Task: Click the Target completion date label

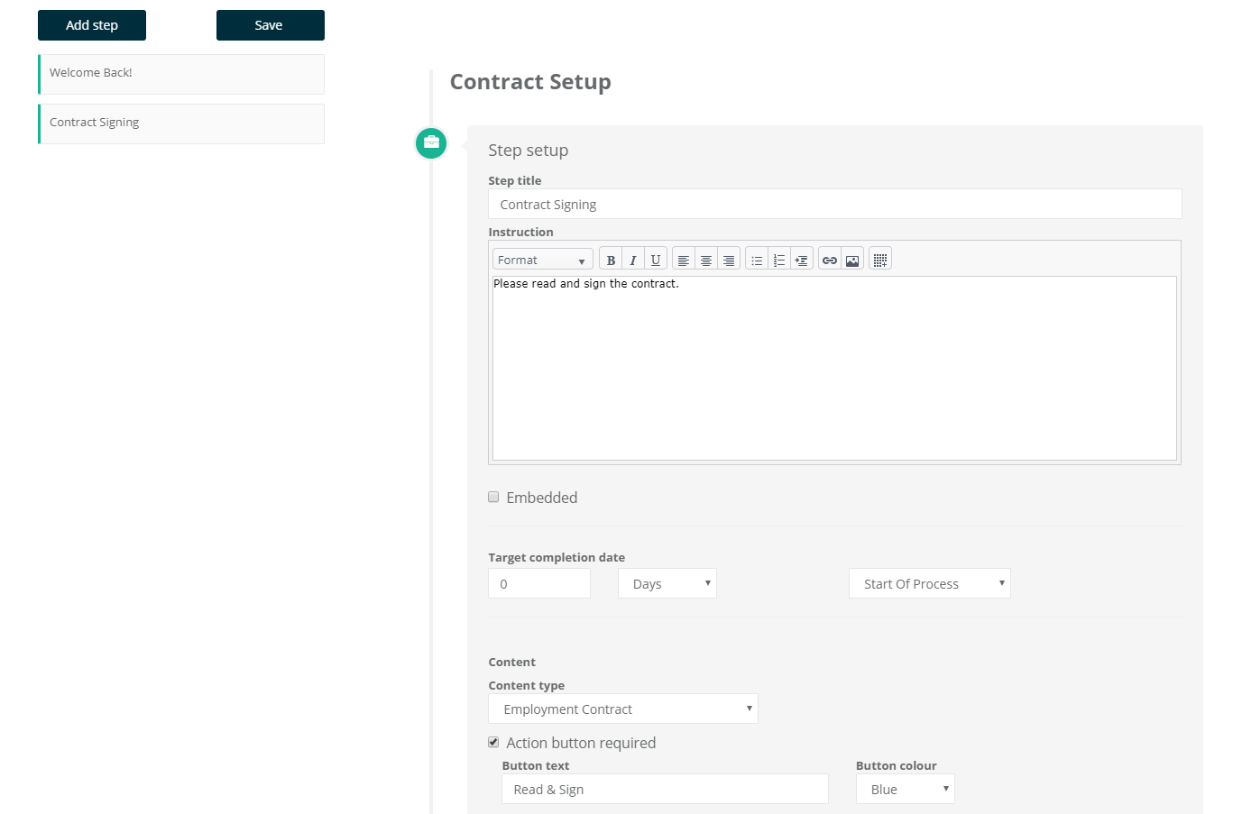Action: [557, 557]
